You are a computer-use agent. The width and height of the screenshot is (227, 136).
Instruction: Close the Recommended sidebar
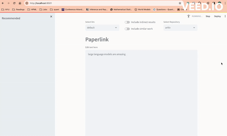(x=51, y=17)
